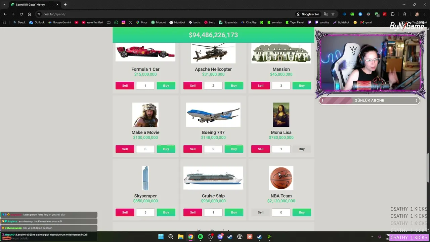Open the X (Twitter) bookmark icon

(x=130, y=23)
